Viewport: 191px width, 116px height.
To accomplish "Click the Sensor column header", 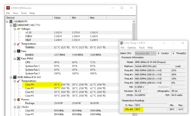I will [x=29, y=18].
